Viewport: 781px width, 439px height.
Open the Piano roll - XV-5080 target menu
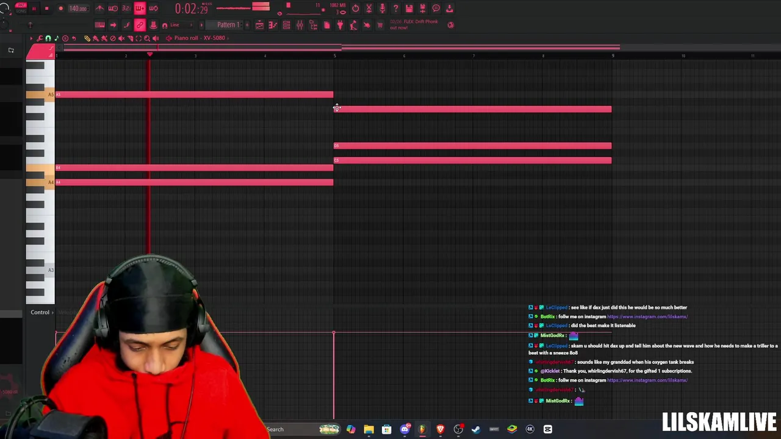click(x=201, y=38)
